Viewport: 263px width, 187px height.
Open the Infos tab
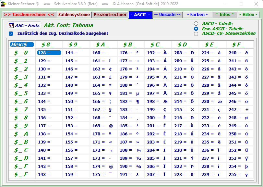(224, 15)
